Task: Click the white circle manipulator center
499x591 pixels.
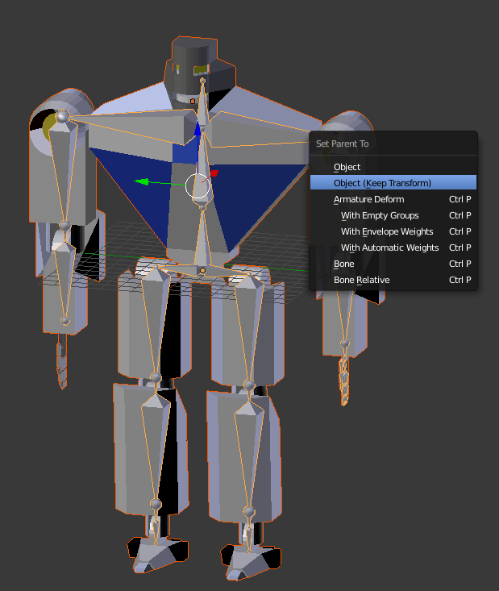Action: pos(198,186)
